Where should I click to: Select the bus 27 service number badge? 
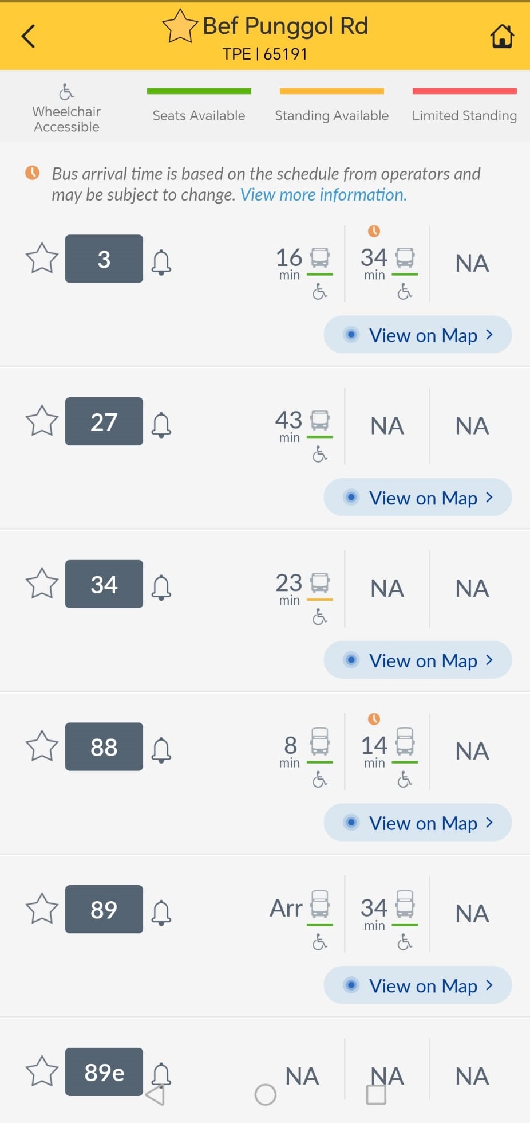tap(104, 421)
